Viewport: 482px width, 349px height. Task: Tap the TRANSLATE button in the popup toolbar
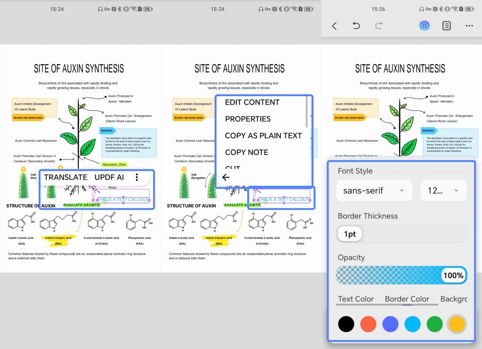[x=65, y=177]
